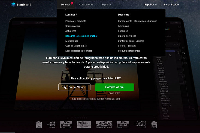The width and height of the screenshot is (200, 133).
Task: Click the Ver el Video button
Action: tap(74, 87)
